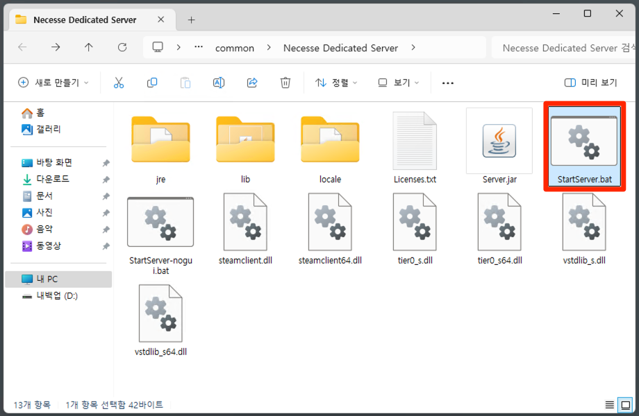Unpin 사진 using its pin icon

106,213
